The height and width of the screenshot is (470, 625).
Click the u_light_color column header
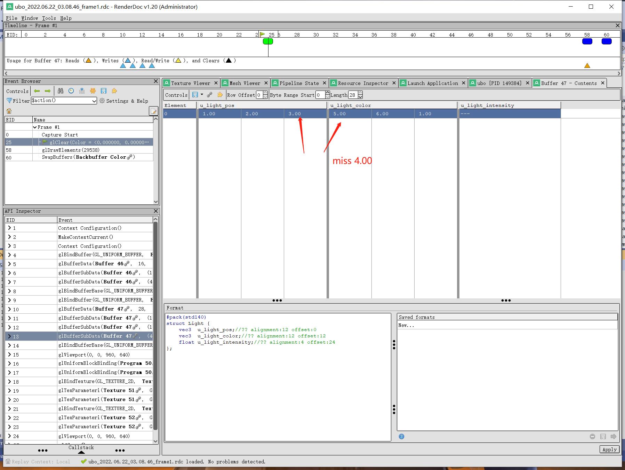[392, 105]
